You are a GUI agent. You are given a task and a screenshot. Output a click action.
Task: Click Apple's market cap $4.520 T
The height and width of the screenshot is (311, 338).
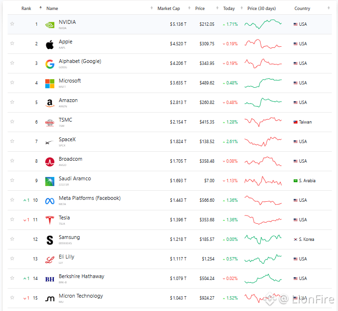178,44
